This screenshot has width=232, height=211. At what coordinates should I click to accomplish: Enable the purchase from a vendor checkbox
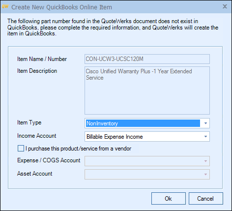[21, 149]
